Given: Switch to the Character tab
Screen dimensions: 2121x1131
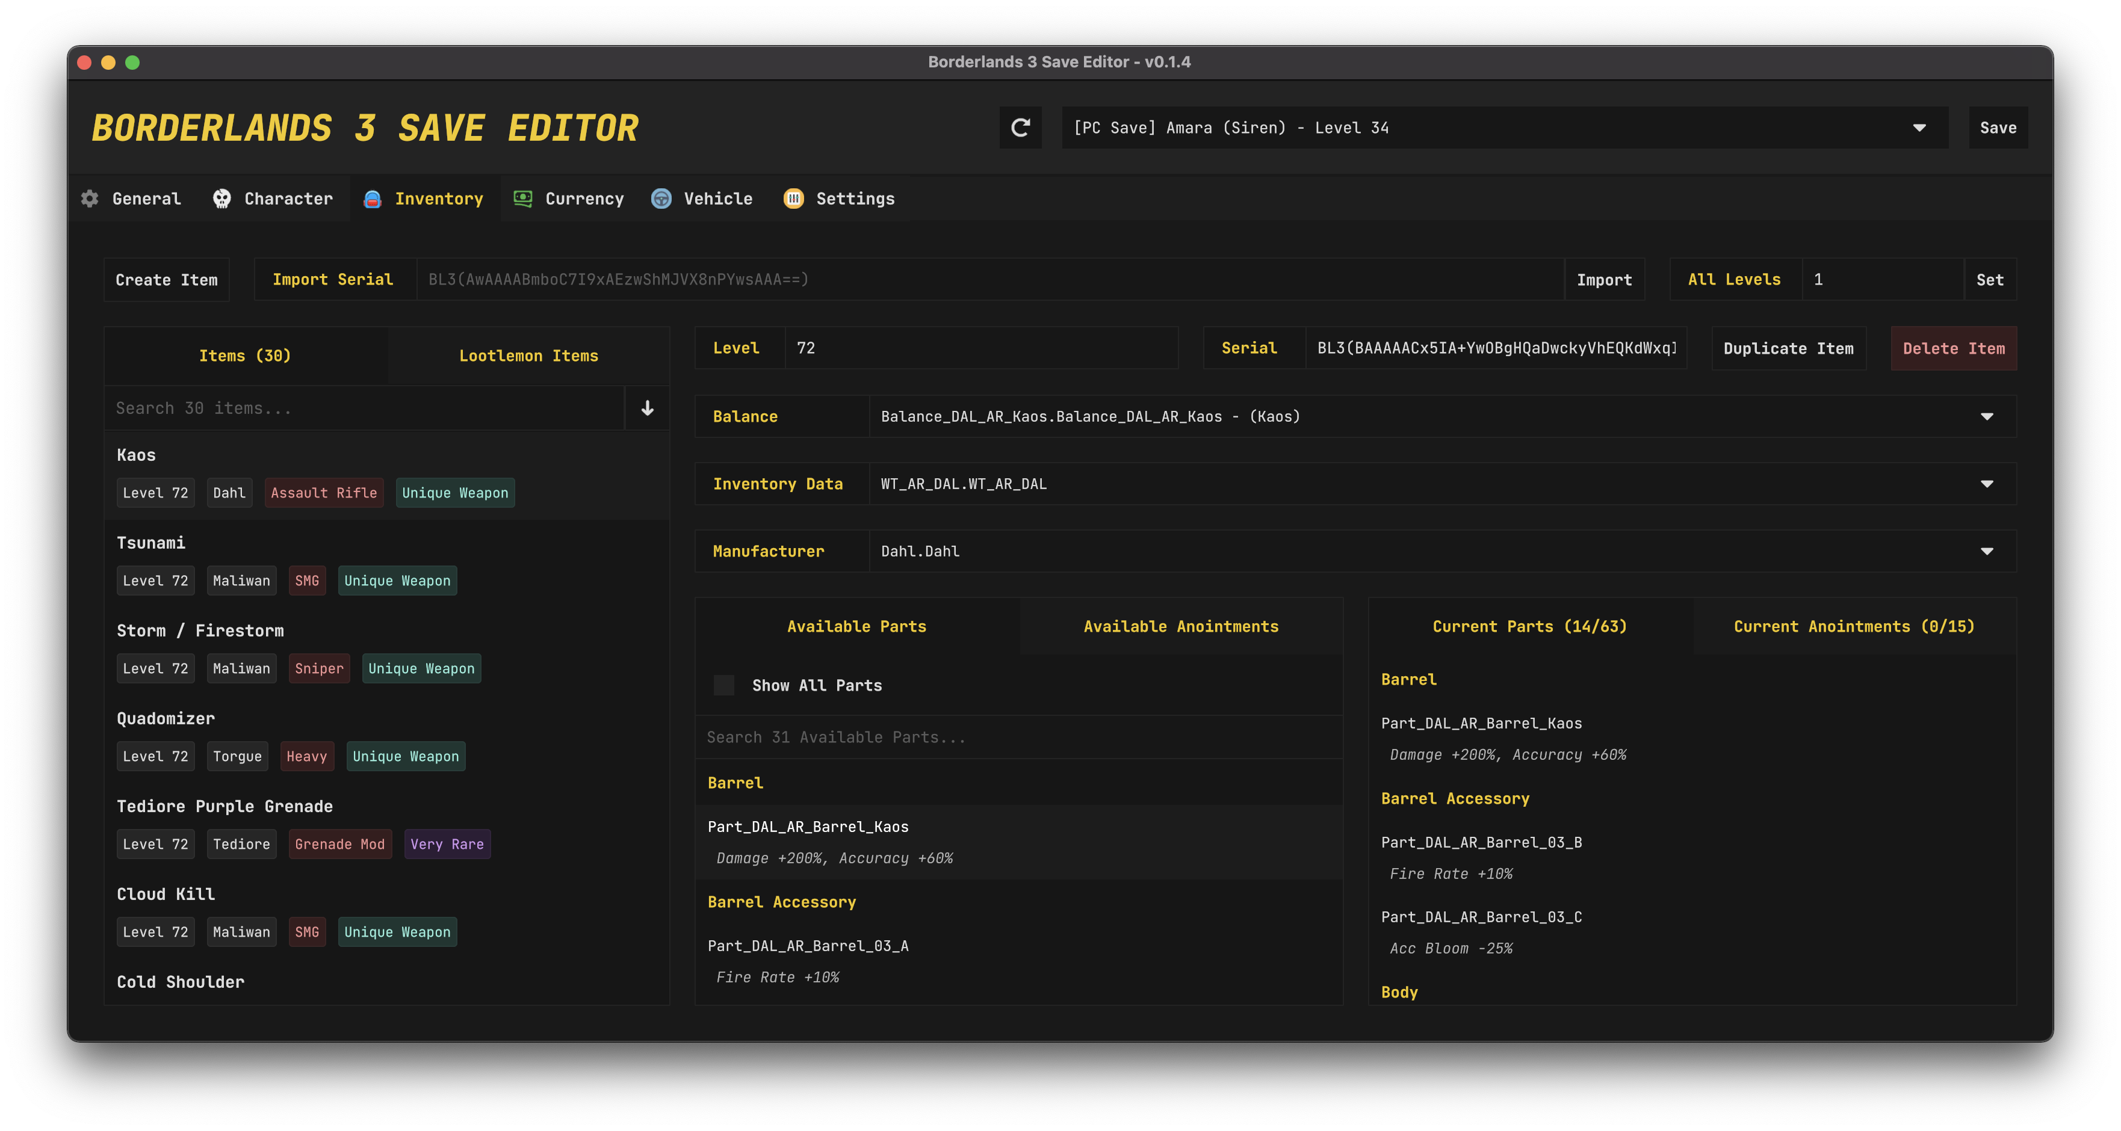Looking at the screenshot, I should [273, 199].
